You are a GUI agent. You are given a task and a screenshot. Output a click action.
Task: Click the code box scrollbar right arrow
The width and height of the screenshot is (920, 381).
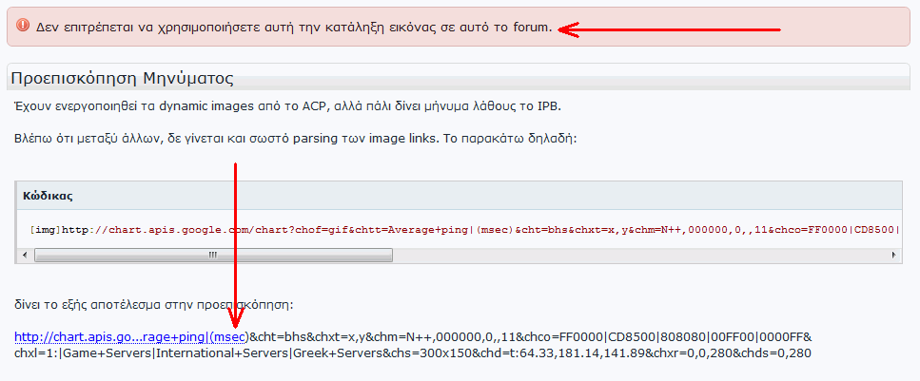893,255
